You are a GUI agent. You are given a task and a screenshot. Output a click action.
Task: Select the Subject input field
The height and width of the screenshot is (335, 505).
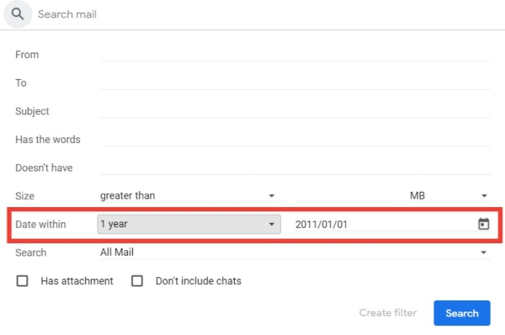(x=295, y=111)
